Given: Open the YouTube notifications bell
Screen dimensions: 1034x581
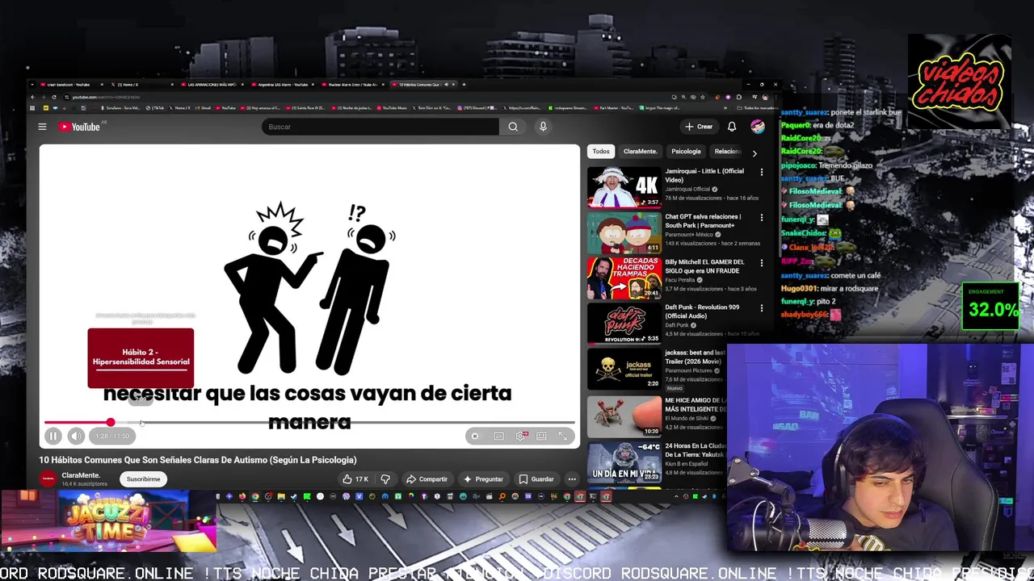Looking at the screenshot, I should (x=732, y=127).
